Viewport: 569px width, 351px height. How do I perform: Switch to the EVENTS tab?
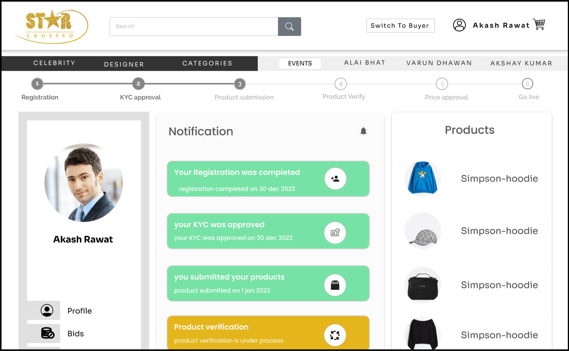(x=300, y=63)
